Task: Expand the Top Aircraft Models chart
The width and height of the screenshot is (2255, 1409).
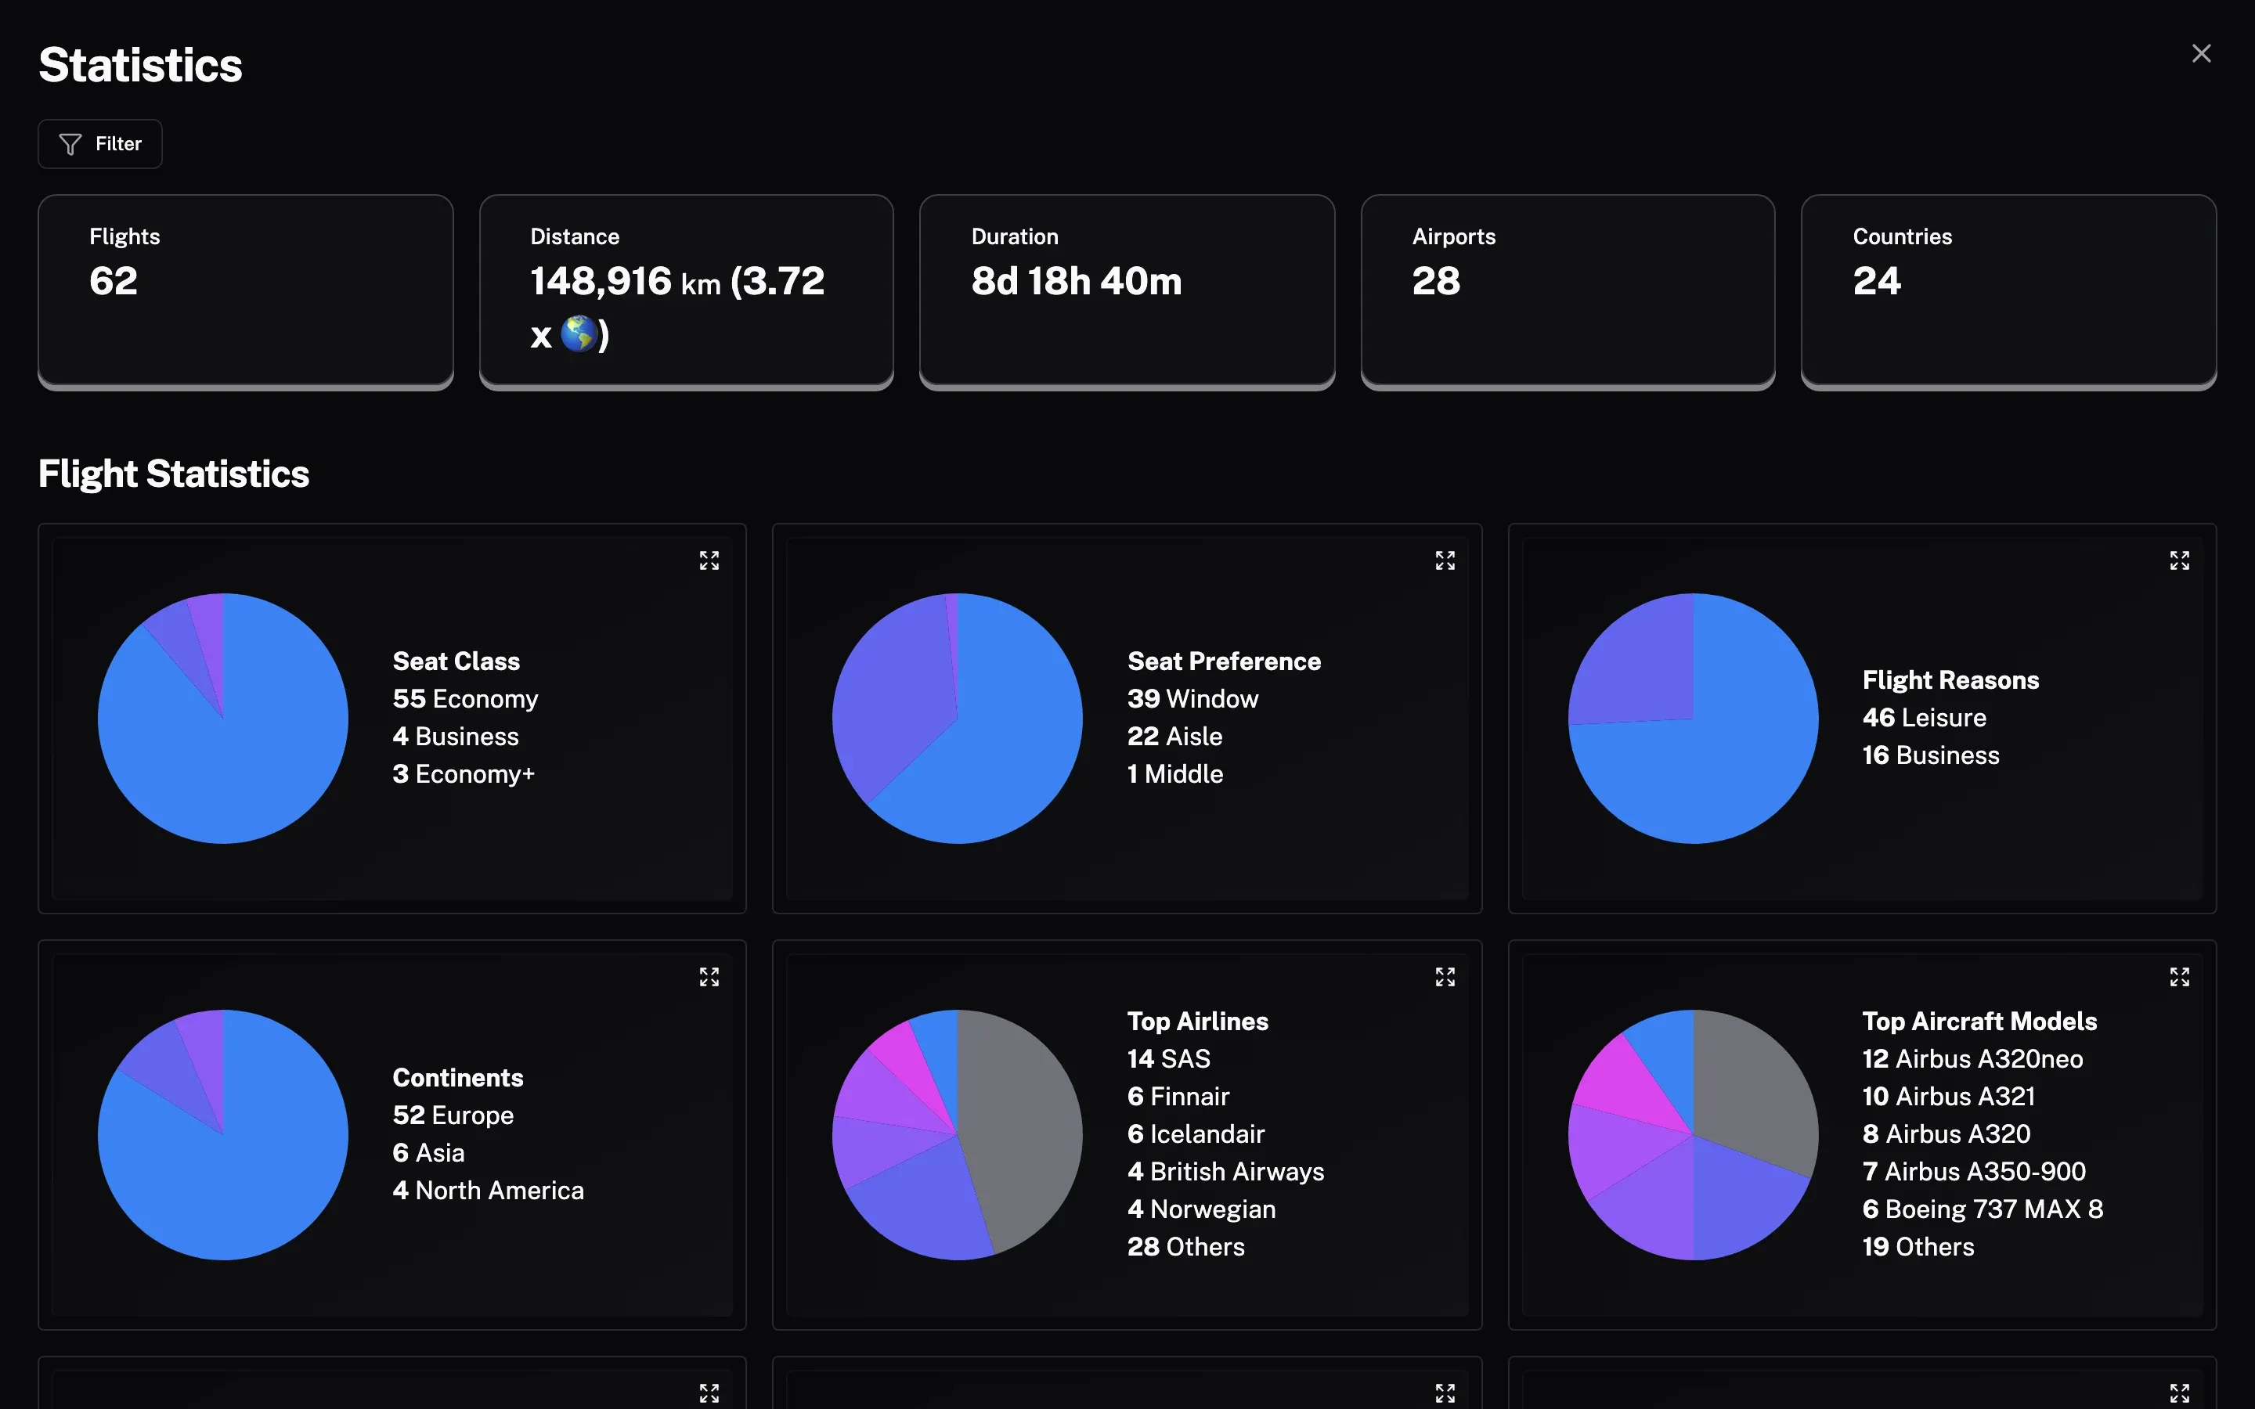Action: point(2178,977)
